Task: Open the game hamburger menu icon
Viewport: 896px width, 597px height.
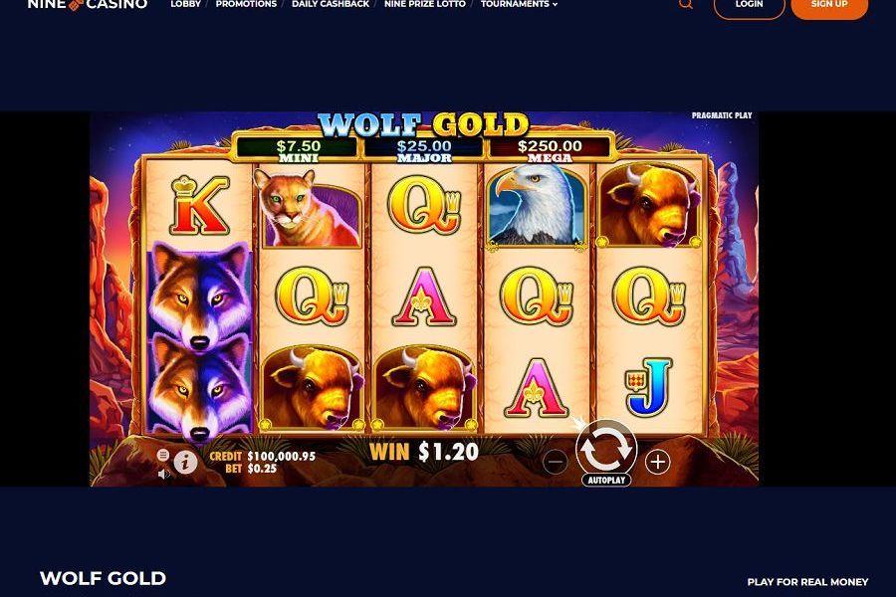Action: (x=163, y=455)
